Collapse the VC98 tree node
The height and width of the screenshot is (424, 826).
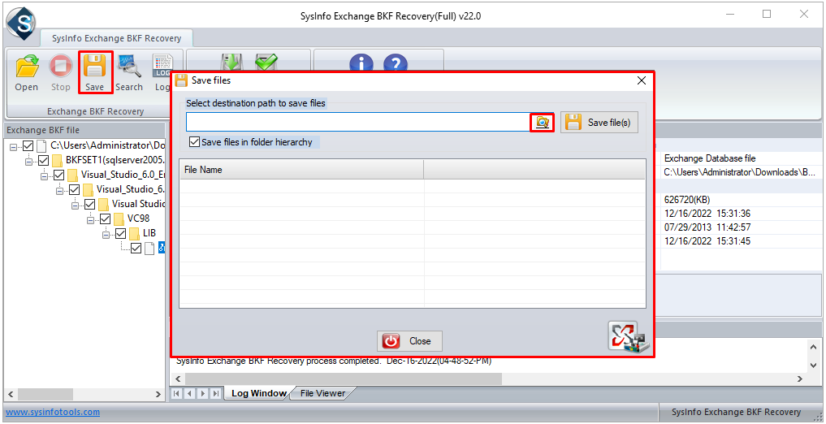[90, 219]
